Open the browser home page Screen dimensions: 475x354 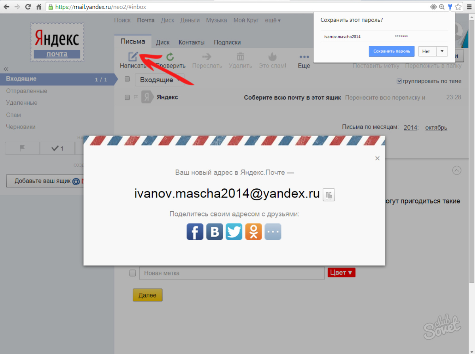[39, 7]
